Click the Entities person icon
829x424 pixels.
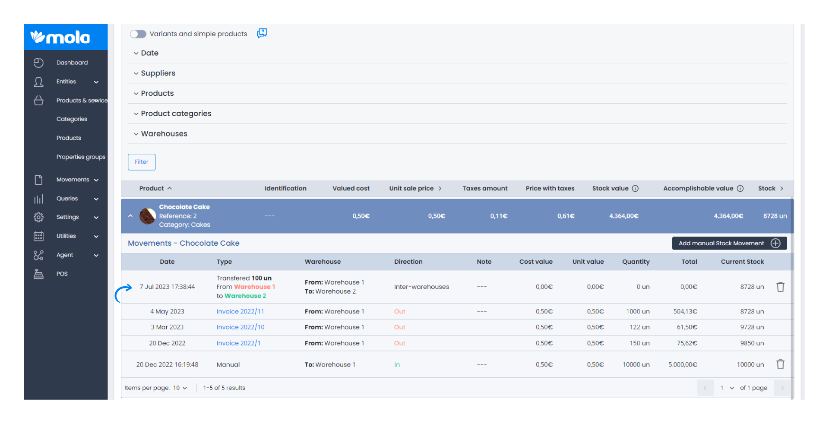point(38,82)
